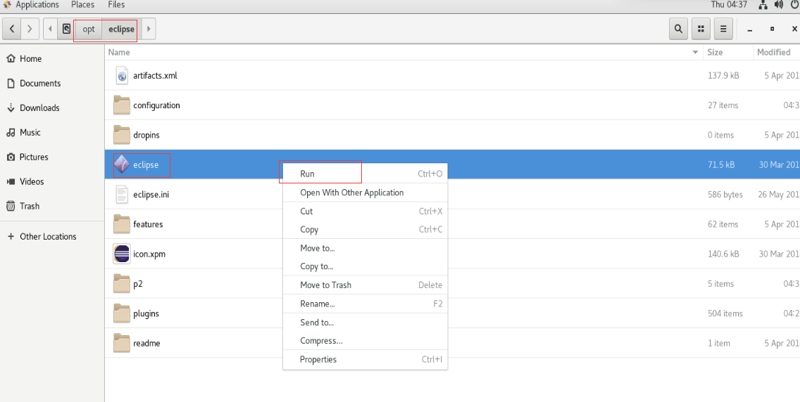
Task: Open the volume speaker tray icon
Action: point(779,5)
